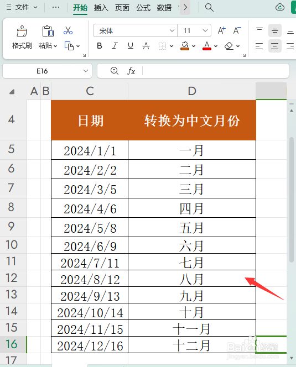Expand the clear eraser dropdown arrow
The image size is (296, 367).
[238, 46]
